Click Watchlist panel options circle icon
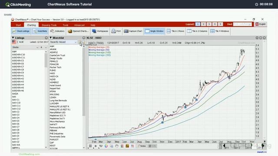The height and width of the screenshot is (156, 278). click(84, 38)
